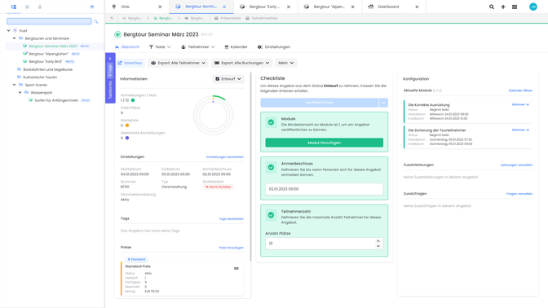
Task: Close the Dashboard tab
Action: [x=417, y=7]
